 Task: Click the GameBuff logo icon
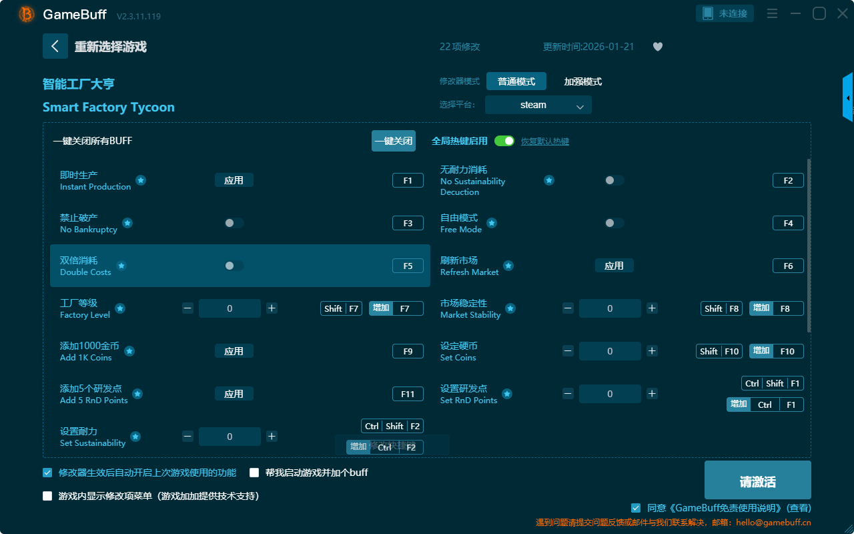[x=27, y=14]
